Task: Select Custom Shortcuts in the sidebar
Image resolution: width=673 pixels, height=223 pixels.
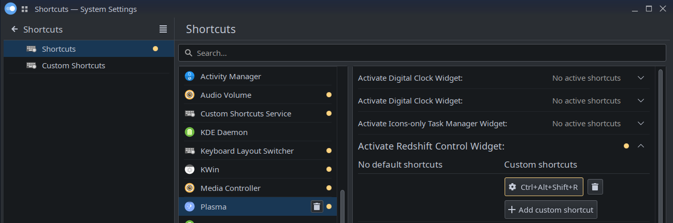Action: coord(74,66)
